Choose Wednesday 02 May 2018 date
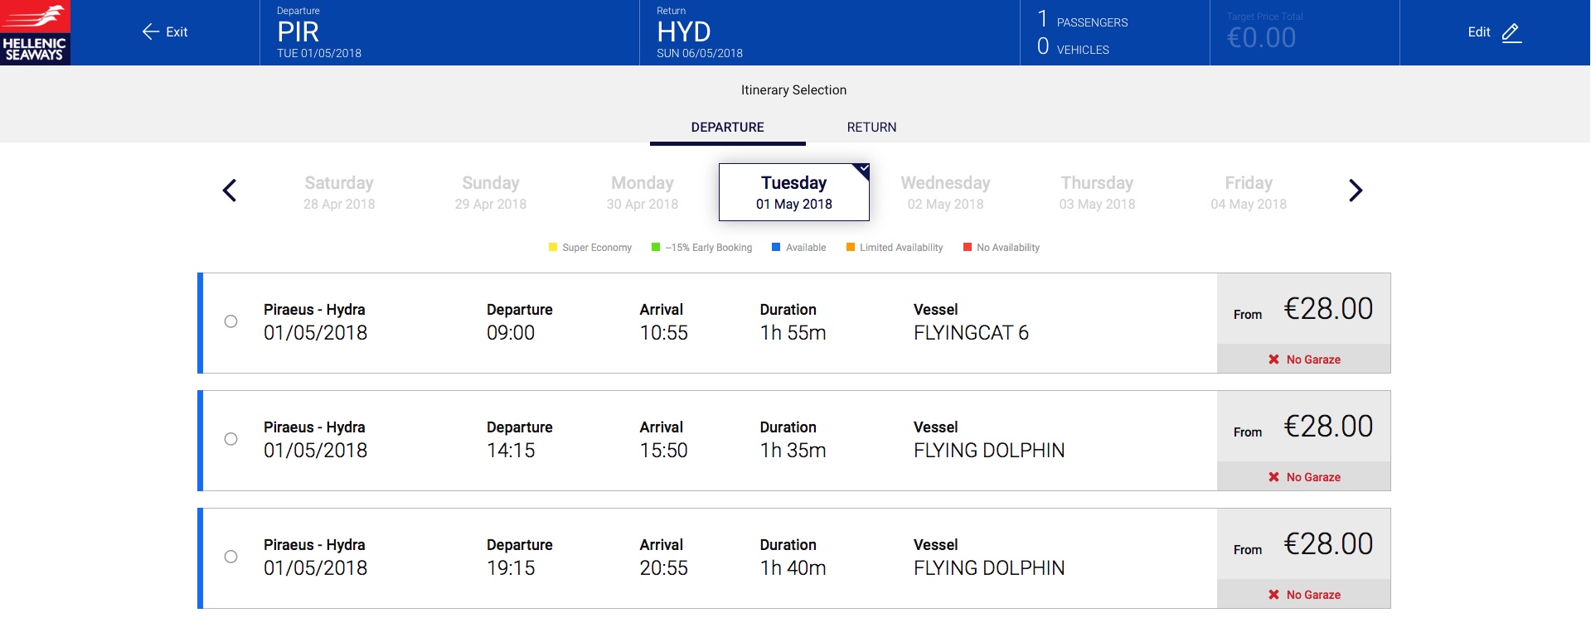 945,192
